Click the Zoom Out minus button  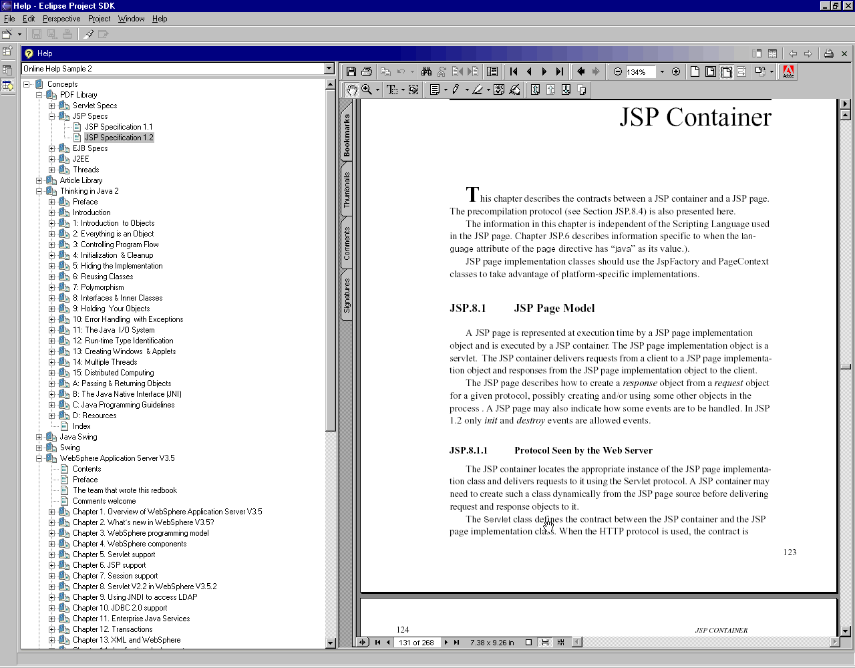[618, 71]
